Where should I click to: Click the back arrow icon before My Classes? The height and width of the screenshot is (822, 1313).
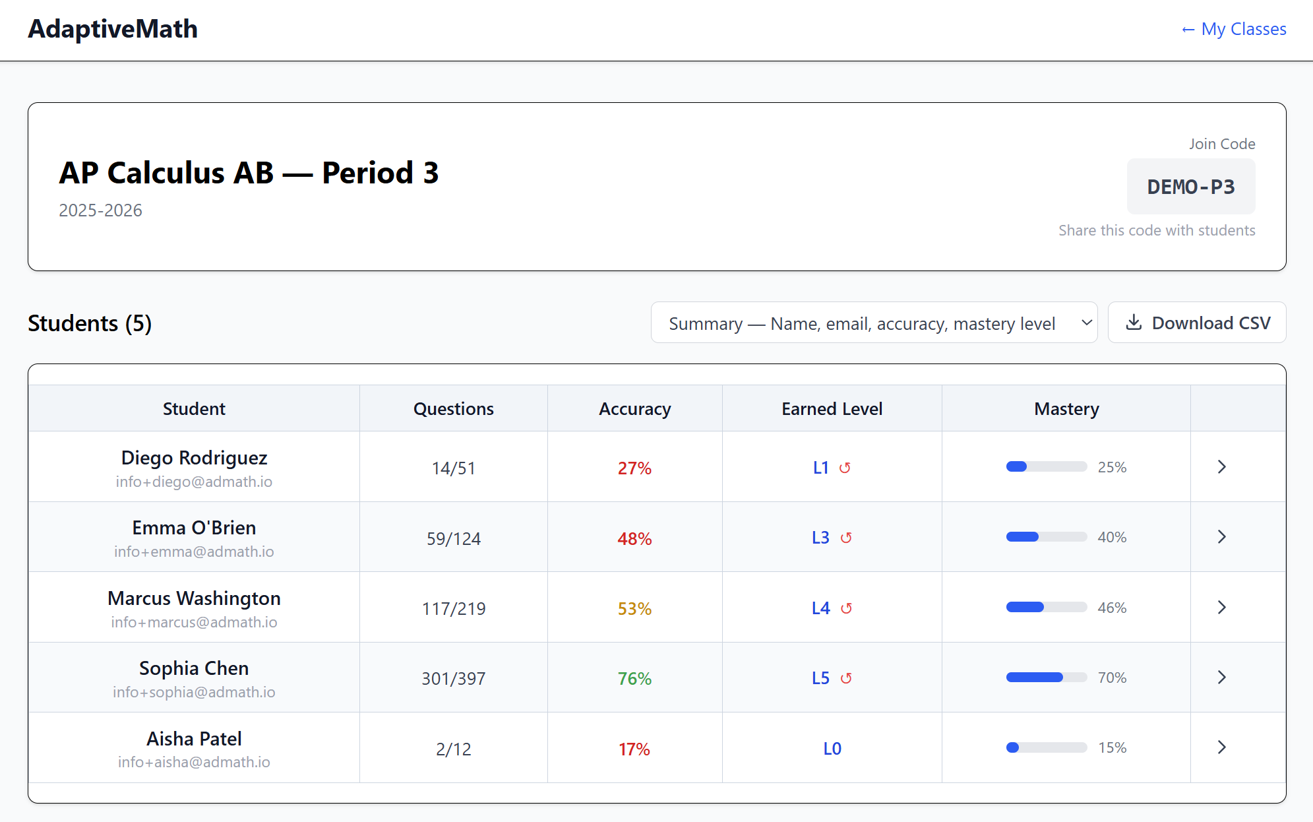1189,29
